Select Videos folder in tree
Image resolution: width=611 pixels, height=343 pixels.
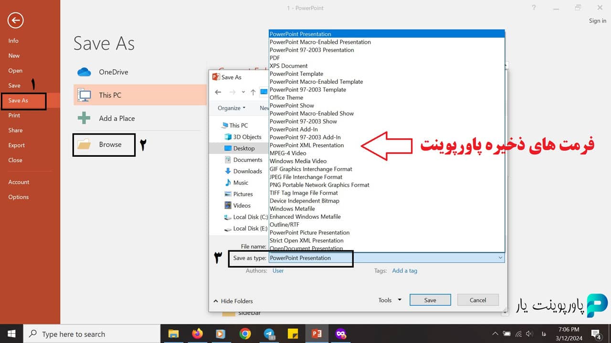(x=238, y=205)
